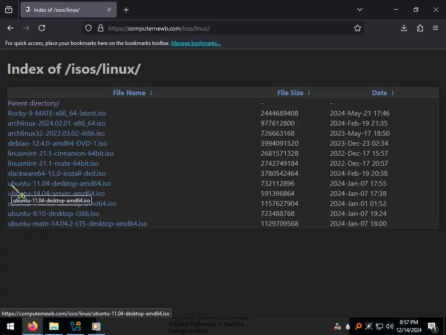Select the Index of /isos/linux/ tab
The width and height of the screenshot is (446, 335).
click(x=68, y=10)
